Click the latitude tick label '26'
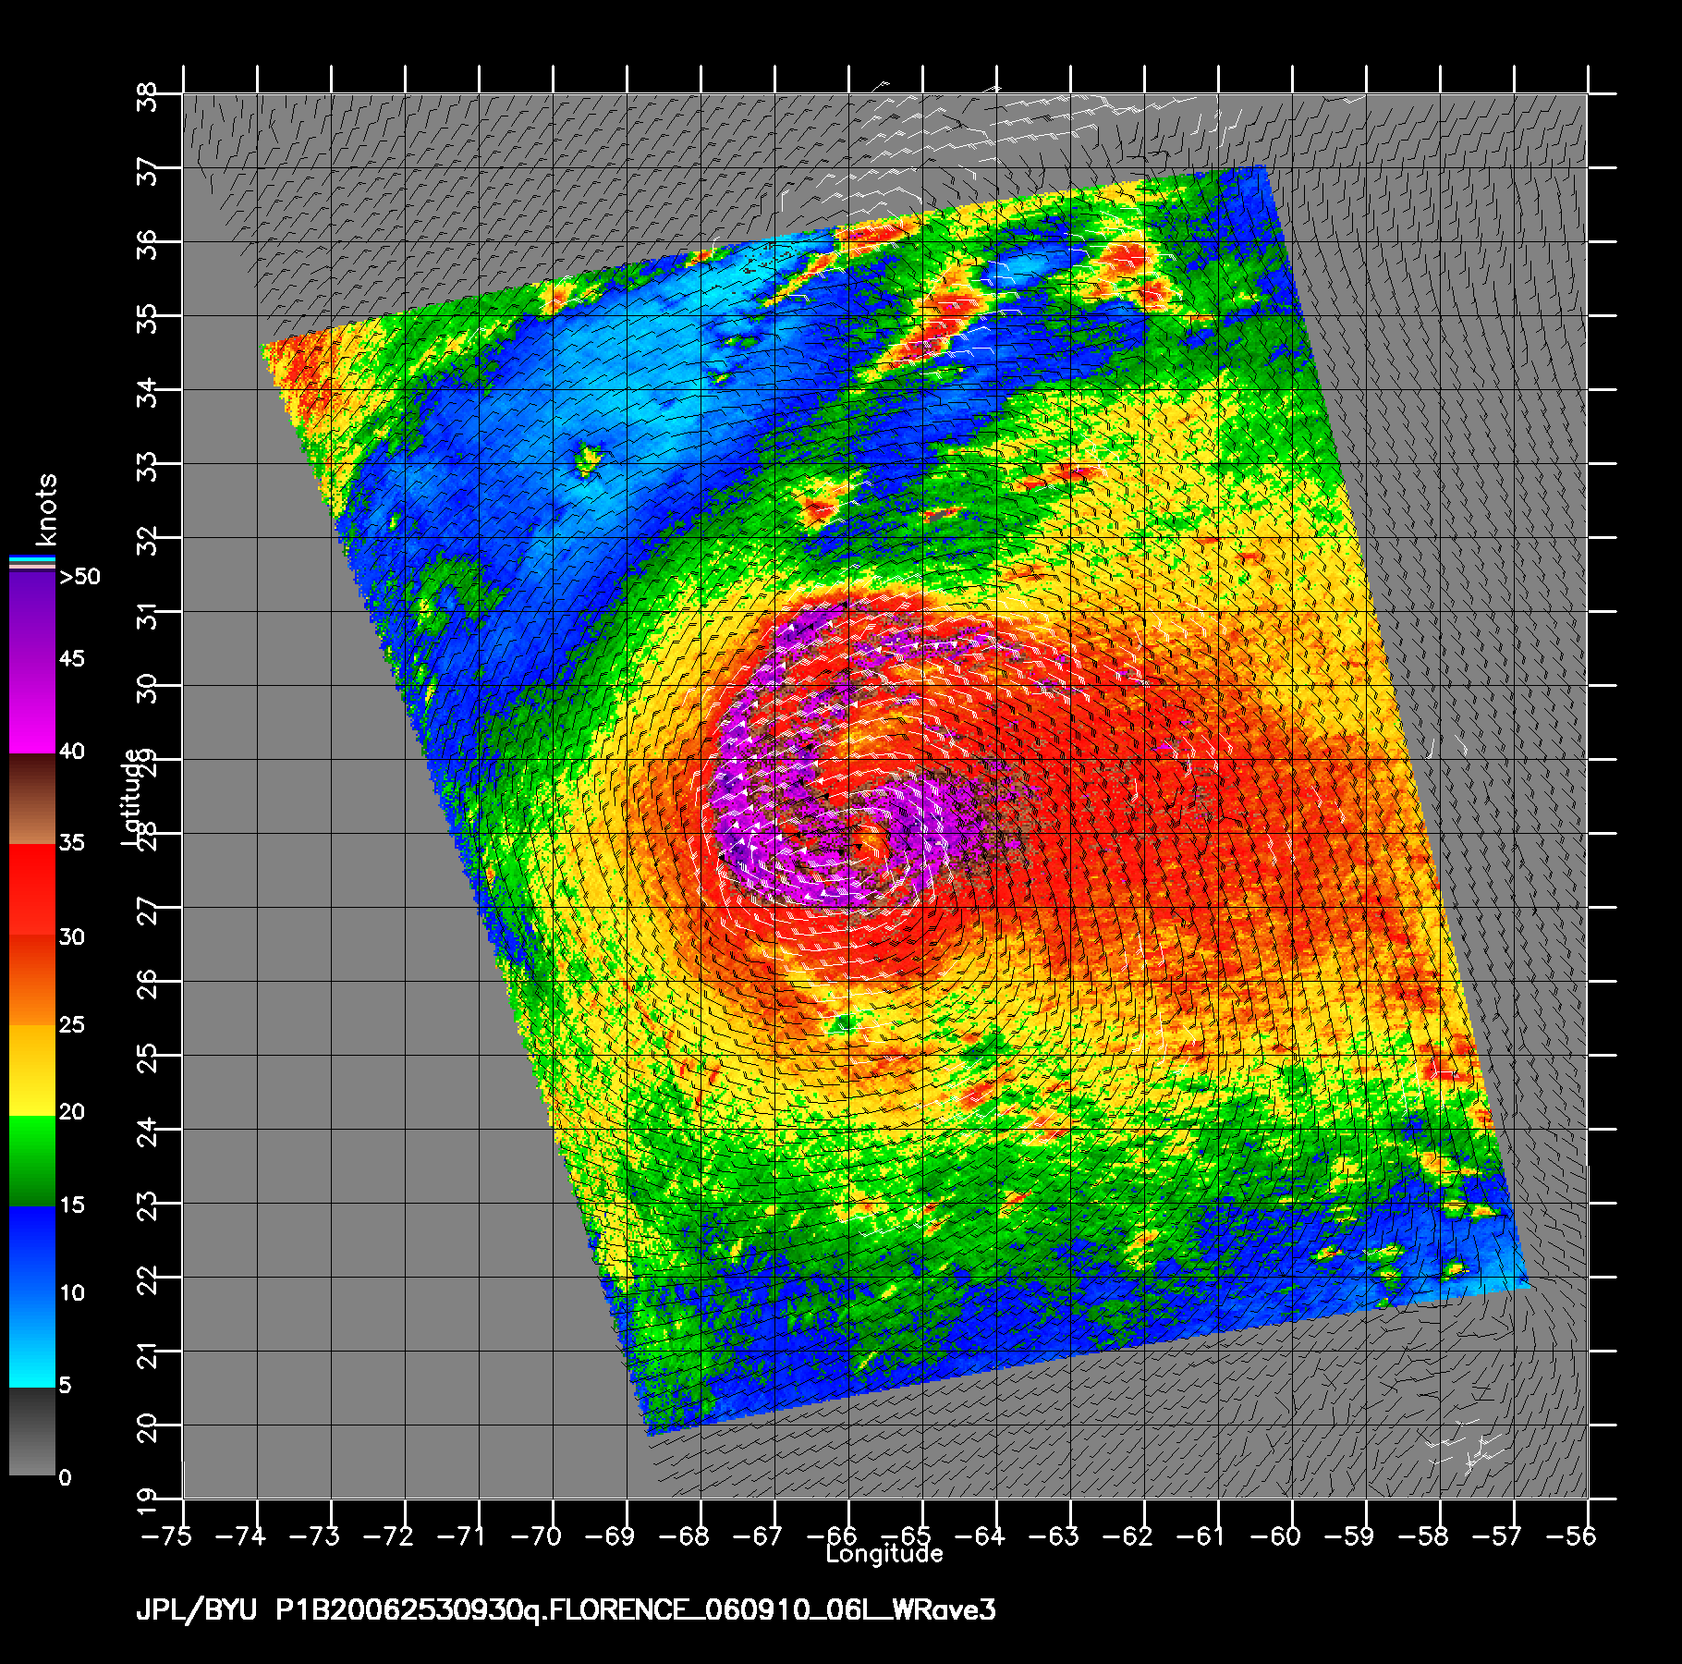 148,985
